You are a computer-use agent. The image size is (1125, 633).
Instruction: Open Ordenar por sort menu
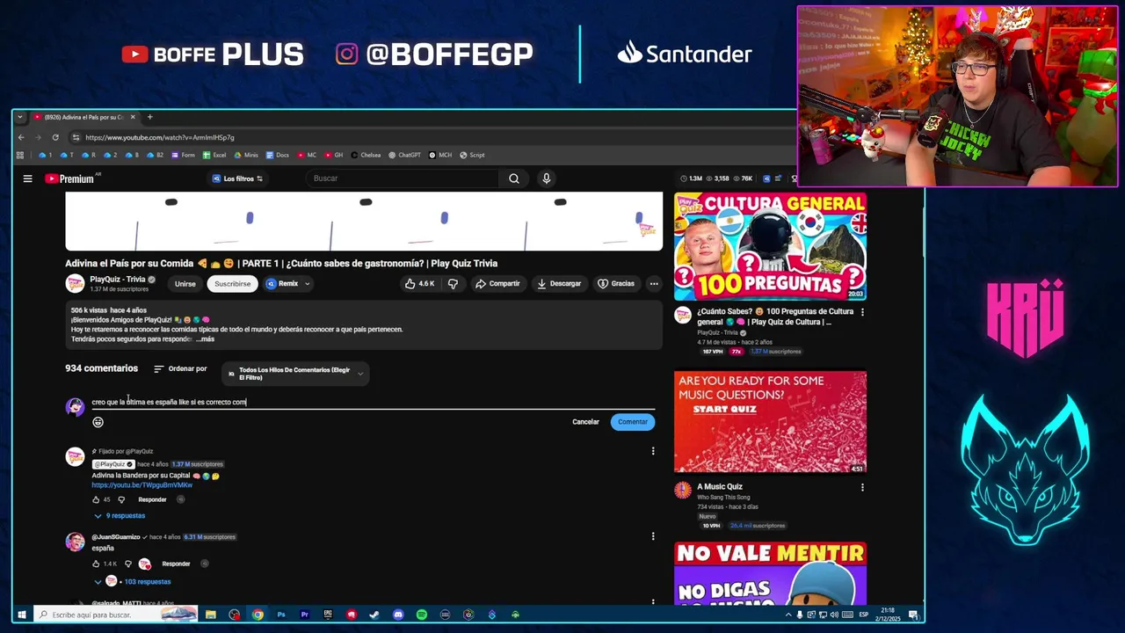pyautogui.click(x=180, y=368)
